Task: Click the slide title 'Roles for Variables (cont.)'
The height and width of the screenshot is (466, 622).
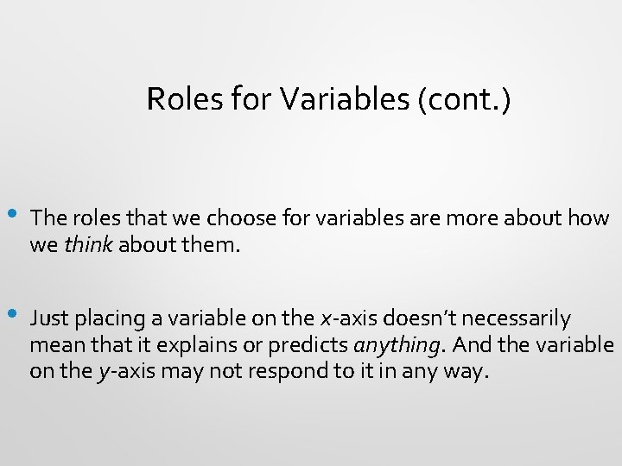Action: click(328, 99)
